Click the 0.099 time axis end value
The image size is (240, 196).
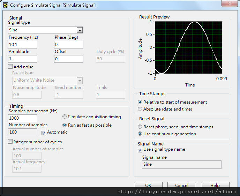click(222, 79)
